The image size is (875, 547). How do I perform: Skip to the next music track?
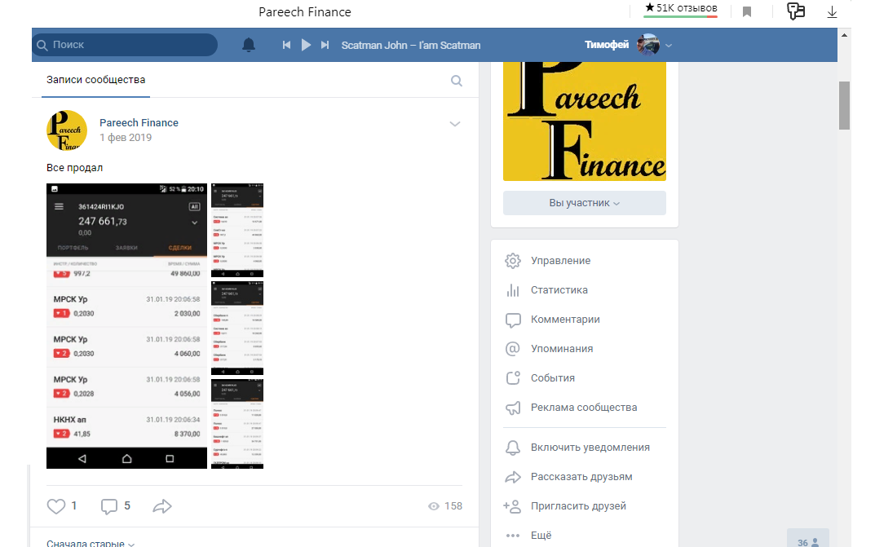point(325,45)
